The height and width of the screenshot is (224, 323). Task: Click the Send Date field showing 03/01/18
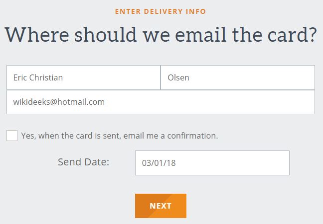[x=212, y=163]
